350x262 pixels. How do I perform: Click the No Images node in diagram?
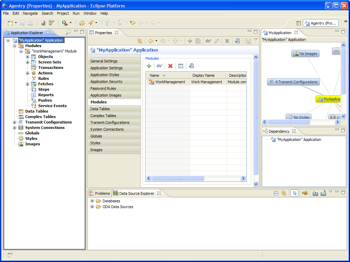305,54
